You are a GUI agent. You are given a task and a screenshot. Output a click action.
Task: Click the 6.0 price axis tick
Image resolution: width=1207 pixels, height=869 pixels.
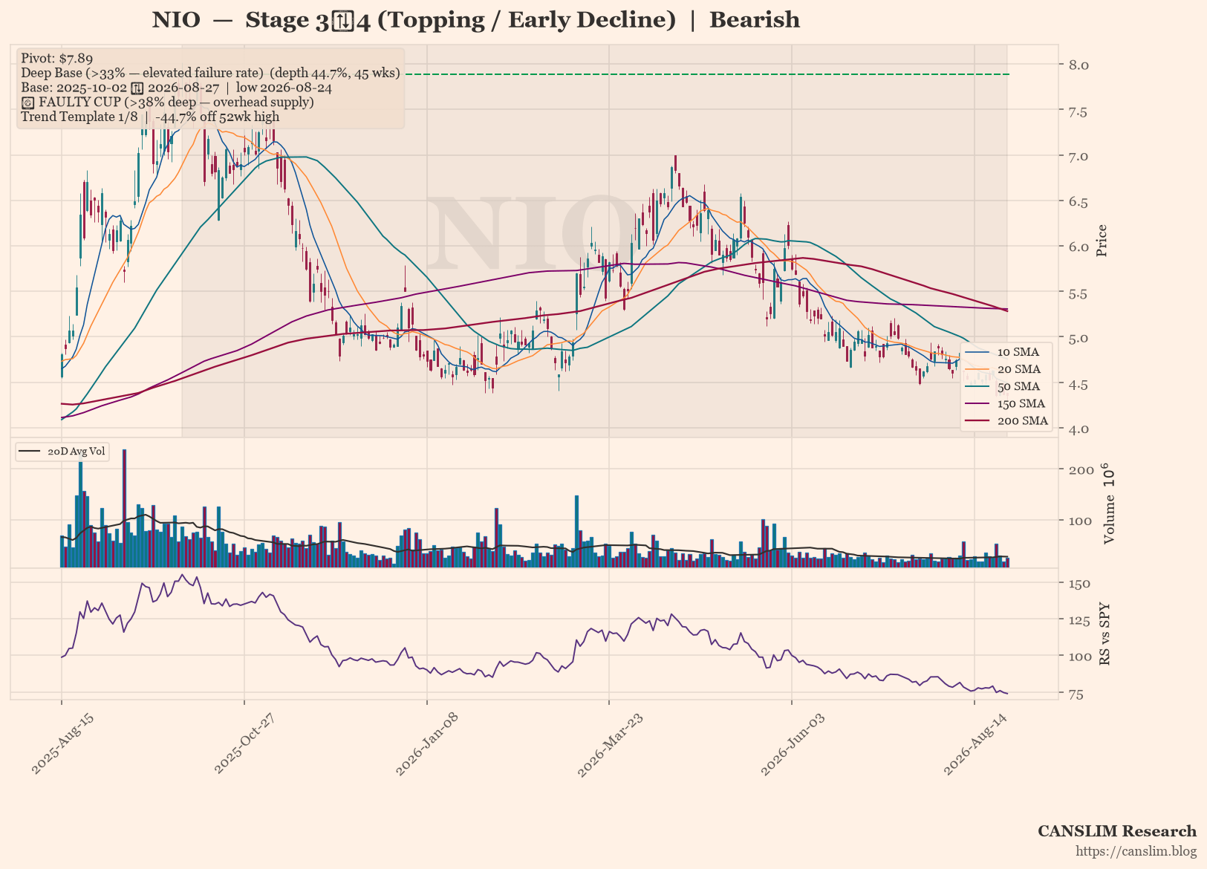[x=1078, y=247]
